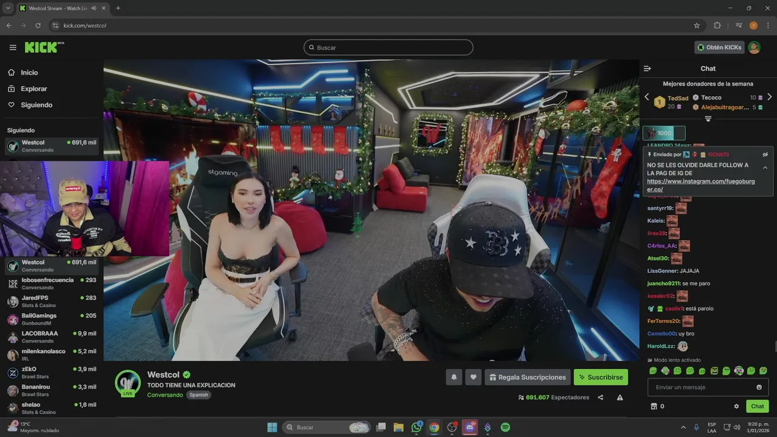The width and height of the screenshot is (777, 437).
Task: Follow Westcol with heart button
Action: click(473, 377)
